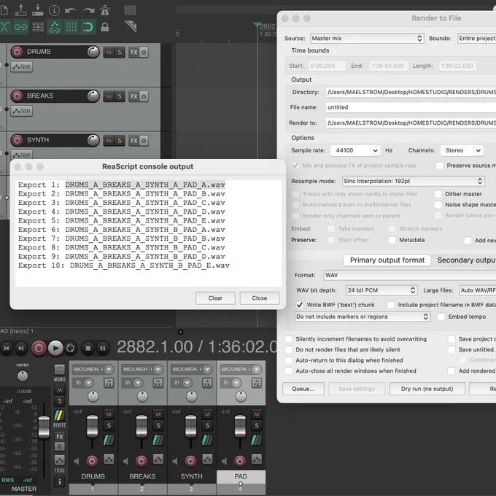This screenshot has height=496, width=496.
Task: Click Clear in the ReaScript console
Action: pos(215,298)
